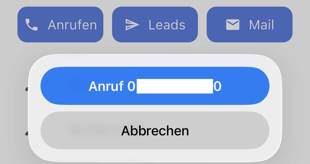Click the envelope Mail icon

[233, 25]
